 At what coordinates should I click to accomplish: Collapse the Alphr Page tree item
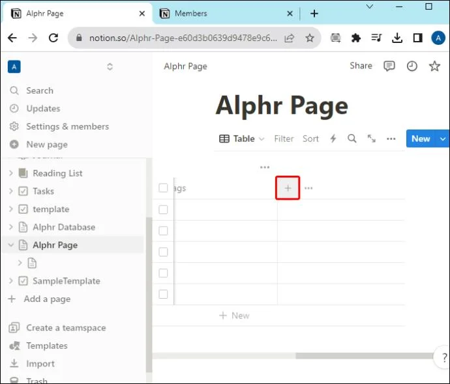[11, 245]
